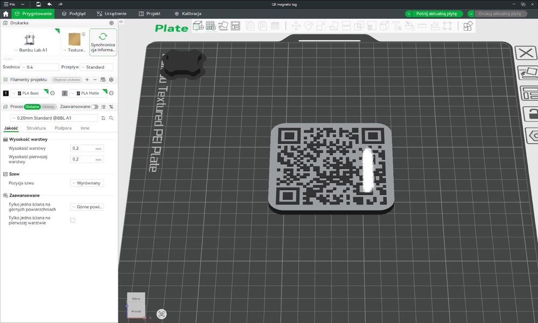Expand print options arrow beside Drukuj

(471, 14)
